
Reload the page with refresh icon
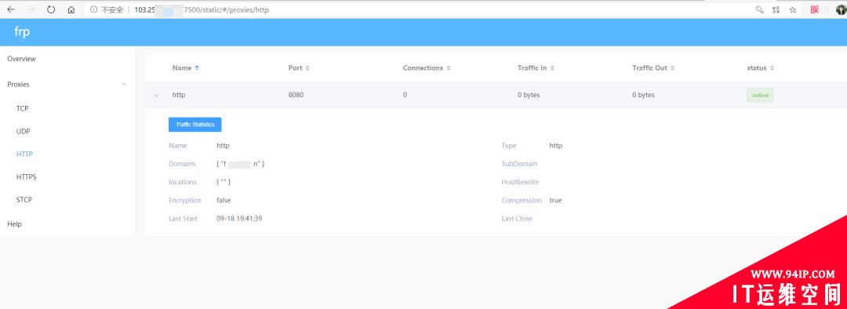coord(51,9)
